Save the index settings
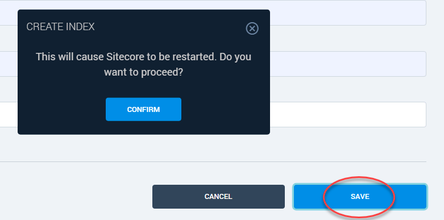Image resolution: width=444 pixels, height=220 pixels. (x=360, y=197)
